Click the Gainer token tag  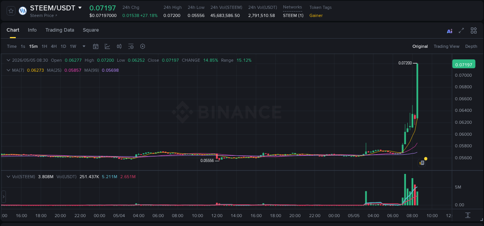click(316, 15)
